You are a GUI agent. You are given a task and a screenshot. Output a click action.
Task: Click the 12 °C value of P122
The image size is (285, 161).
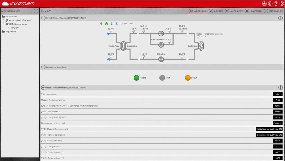[278, 146]
